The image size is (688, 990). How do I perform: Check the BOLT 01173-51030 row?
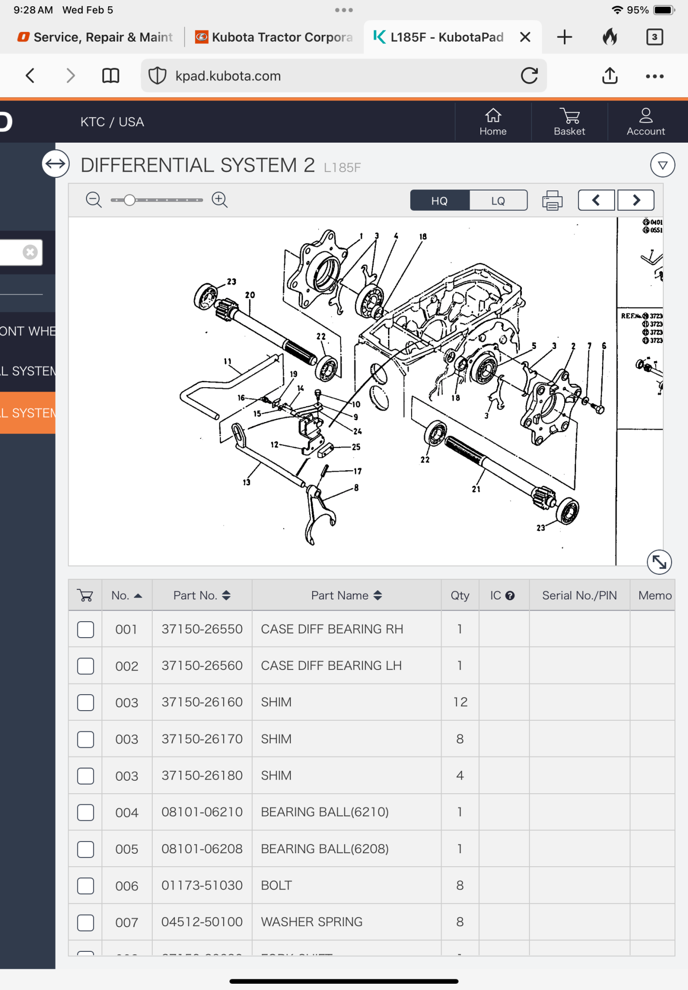(86, 886)
